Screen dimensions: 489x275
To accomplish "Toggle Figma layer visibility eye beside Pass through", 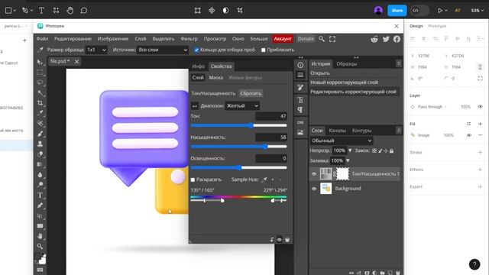I will click(x=481, y=107).
